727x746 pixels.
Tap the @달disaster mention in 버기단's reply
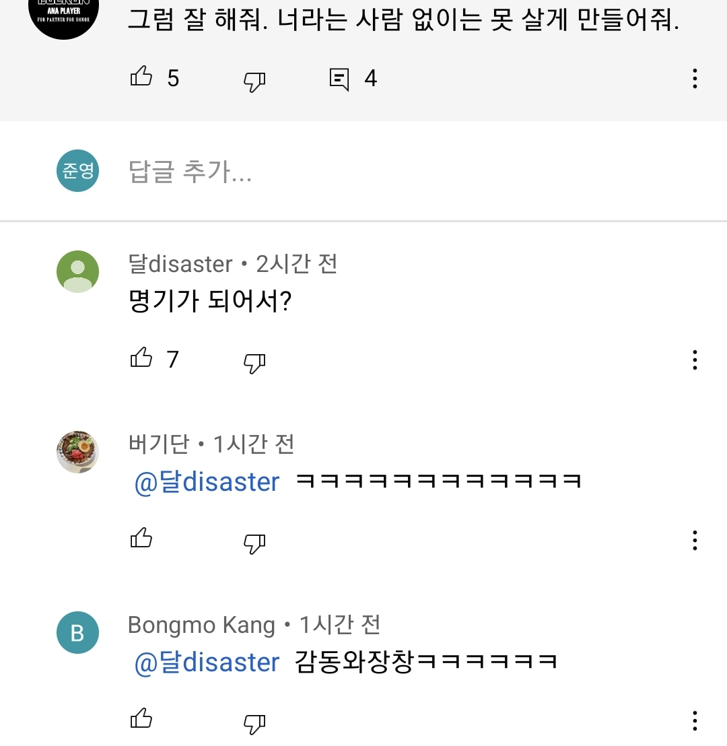(207, 482)
